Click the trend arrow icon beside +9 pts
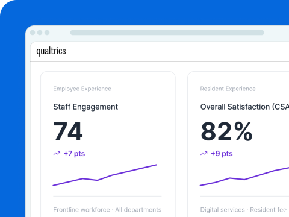This screenshot has height=217, width=289. point(204,154)
